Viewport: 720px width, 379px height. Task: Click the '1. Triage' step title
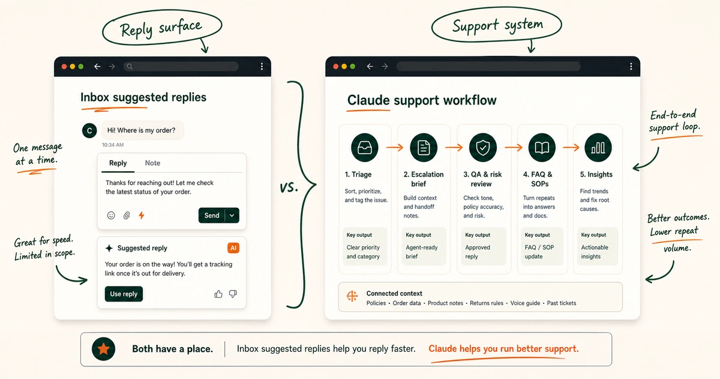358,175
